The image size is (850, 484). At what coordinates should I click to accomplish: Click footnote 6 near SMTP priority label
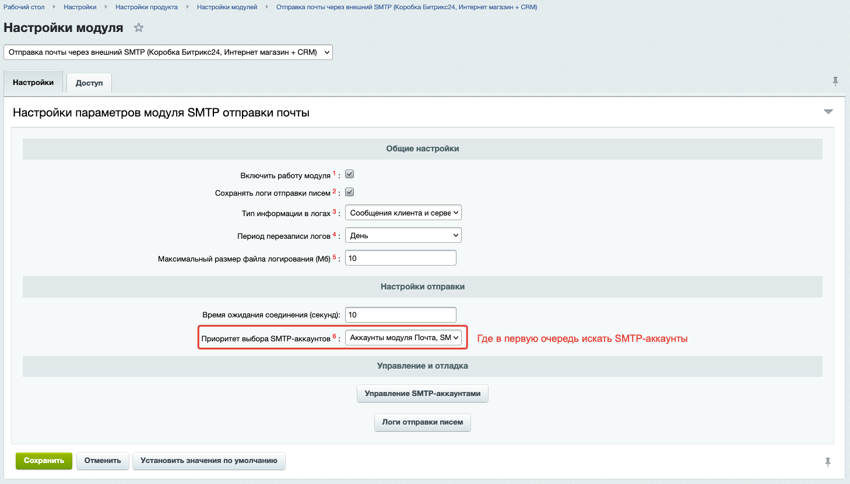(x=334, y=336)
